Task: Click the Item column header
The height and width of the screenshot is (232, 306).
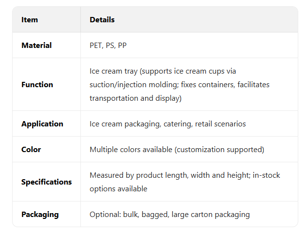Action: click(30, 20)
